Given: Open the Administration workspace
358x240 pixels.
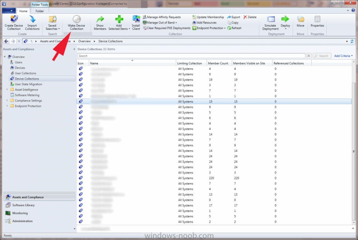Looking at the screenshot, I should point(39,221).
